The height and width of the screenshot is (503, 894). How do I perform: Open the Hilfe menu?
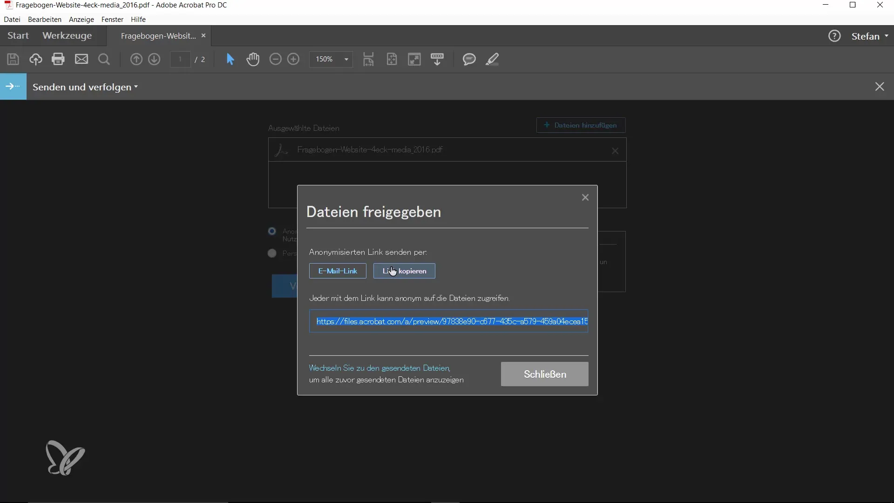click(x=138, y=19)
